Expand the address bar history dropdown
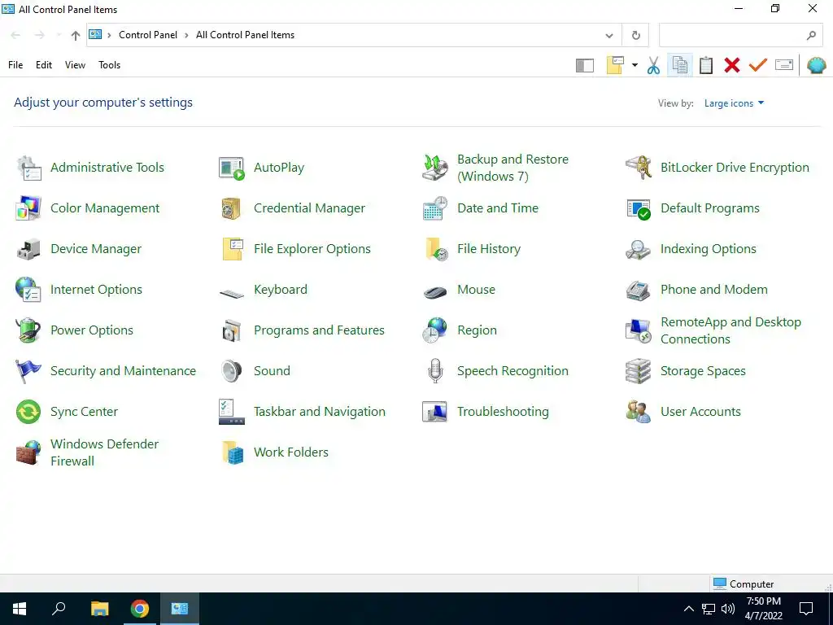 click(609, 36)
